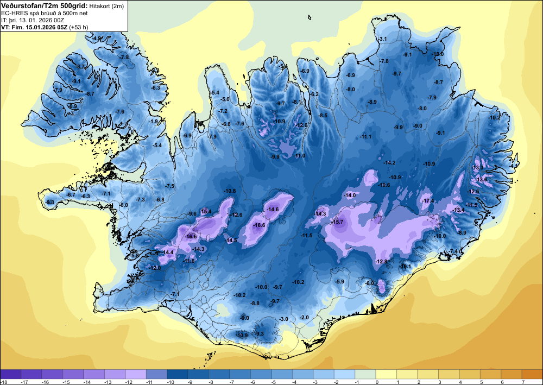Click the '(+53 h)' forecast offset
The image size is (543, 385).
point(79,27)
